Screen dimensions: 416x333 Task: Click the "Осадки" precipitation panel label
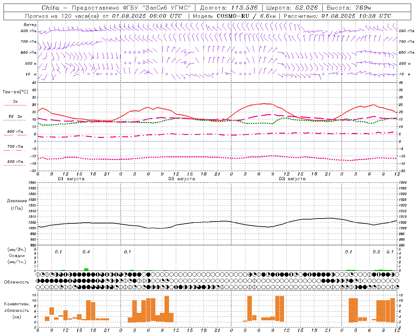coord(17,256)
